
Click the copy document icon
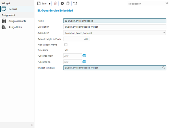tap(68, 4)
